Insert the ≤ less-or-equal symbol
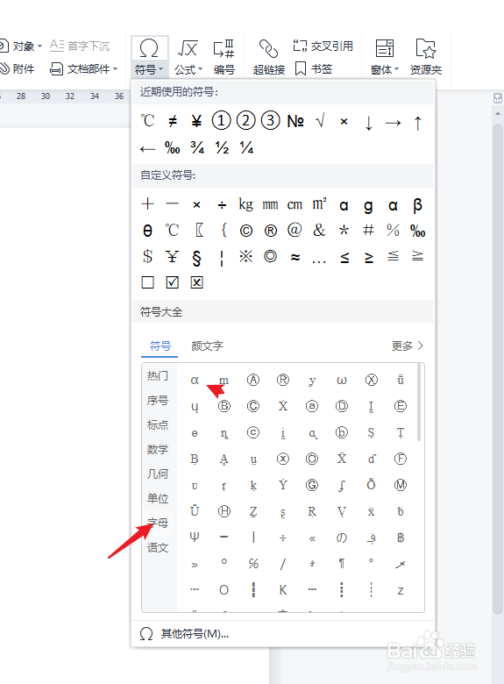The width and height of the screenshot is (504, 684). click(x=344, y=258)
